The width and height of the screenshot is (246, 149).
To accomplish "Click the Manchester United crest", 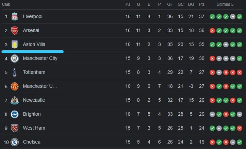I will [14, 86].
